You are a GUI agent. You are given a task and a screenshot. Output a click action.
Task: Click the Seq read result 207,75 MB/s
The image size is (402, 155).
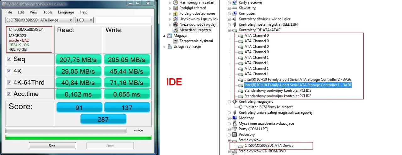click(x=79, y=59)
